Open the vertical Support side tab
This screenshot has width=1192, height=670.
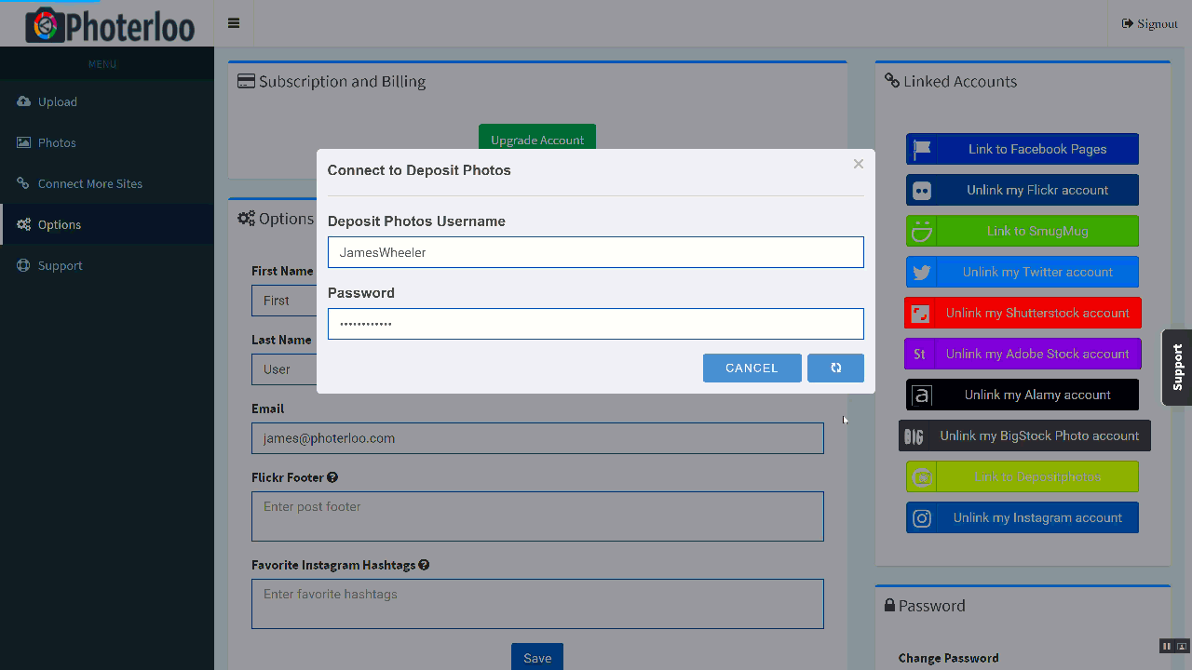tap(1177, 367)
